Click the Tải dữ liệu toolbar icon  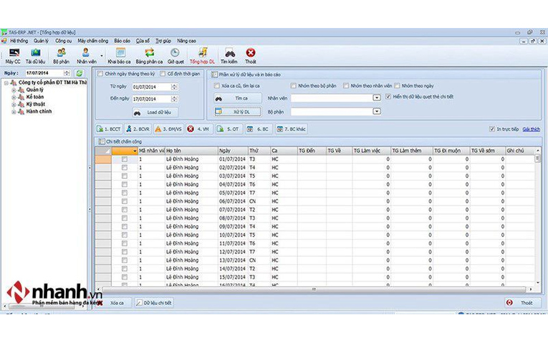point(36,53)
